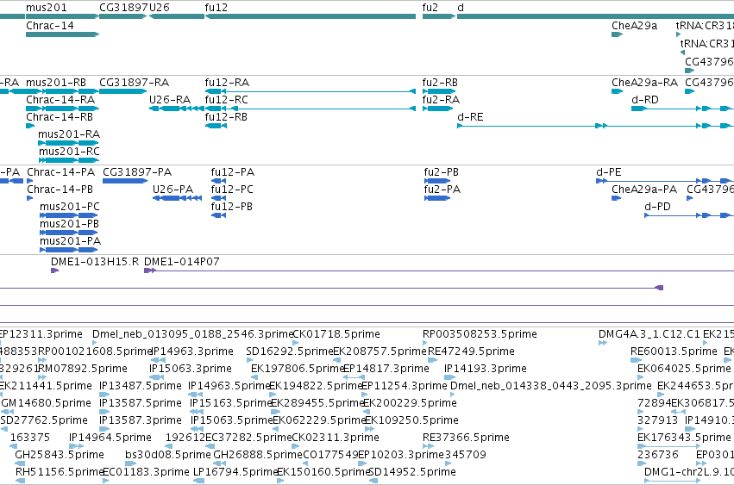Open protein mus201-PC
This screenshot has height=485, width=734.
click(70, 207)
